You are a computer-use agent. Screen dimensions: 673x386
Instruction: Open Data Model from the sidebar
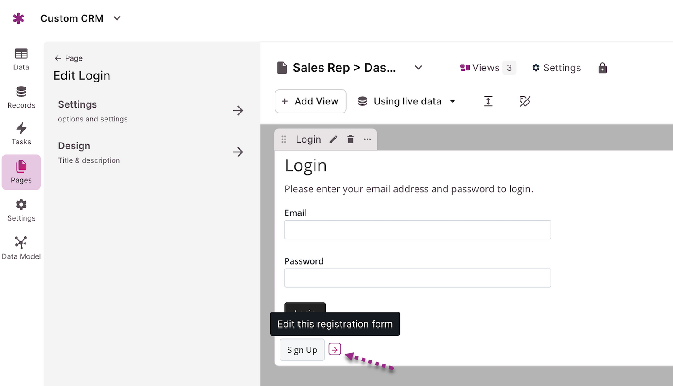click(x=21, y=248)
